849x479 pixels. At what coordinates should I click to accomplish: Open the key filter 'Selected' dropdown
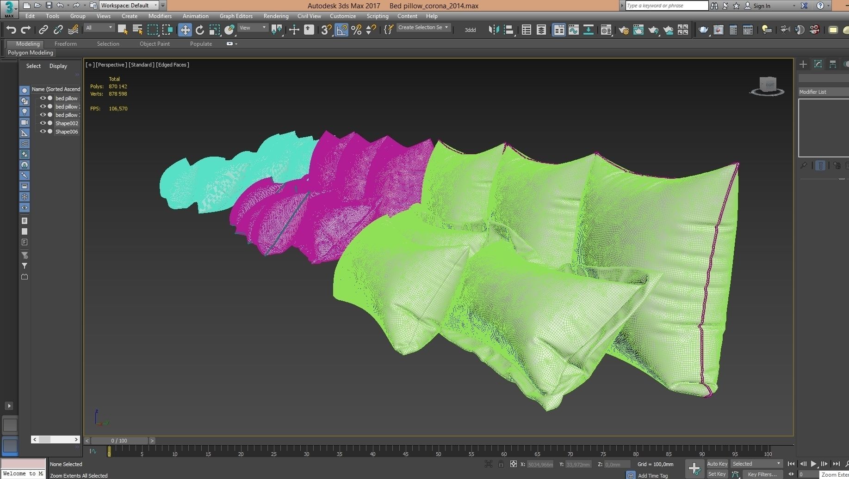pos(756,464)
